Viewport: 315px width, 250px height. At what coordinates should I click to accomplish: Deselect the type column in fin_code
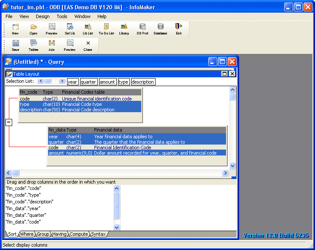[x=81, y=104]
